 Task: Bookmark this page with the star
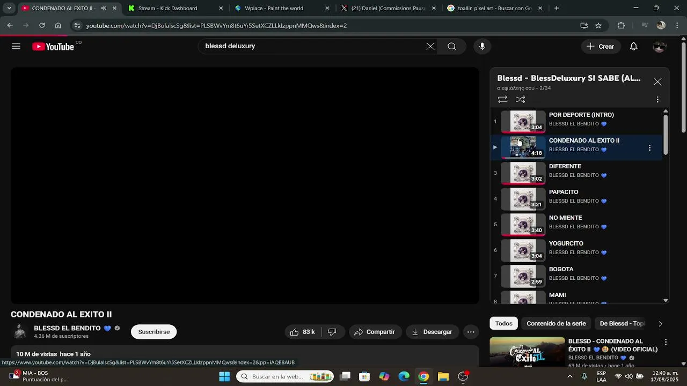pyautogui.click(x=598, y=25)
